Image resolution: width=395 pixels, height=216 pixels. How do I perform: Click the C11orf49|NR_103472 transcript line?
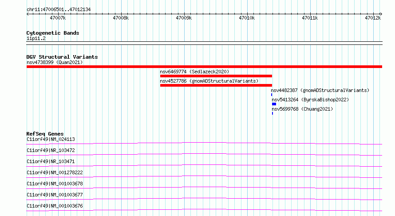click(204, 154)
